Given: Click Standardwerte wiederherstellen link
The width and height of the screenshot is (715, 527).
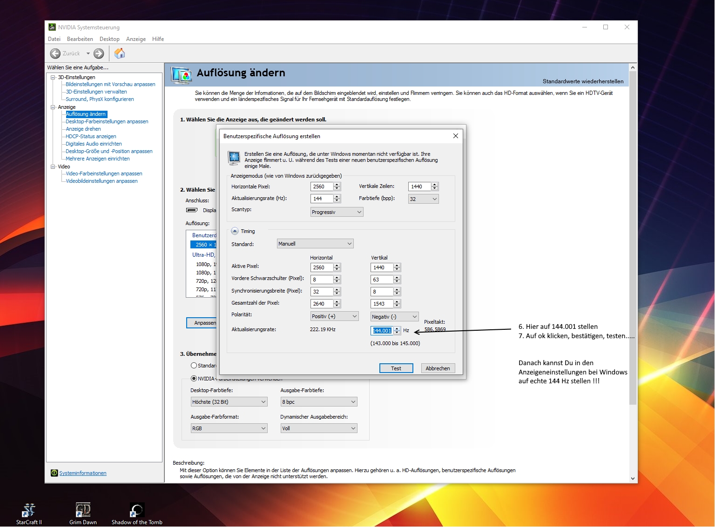Looking at the screenshot, I should [x=583, y=81].
